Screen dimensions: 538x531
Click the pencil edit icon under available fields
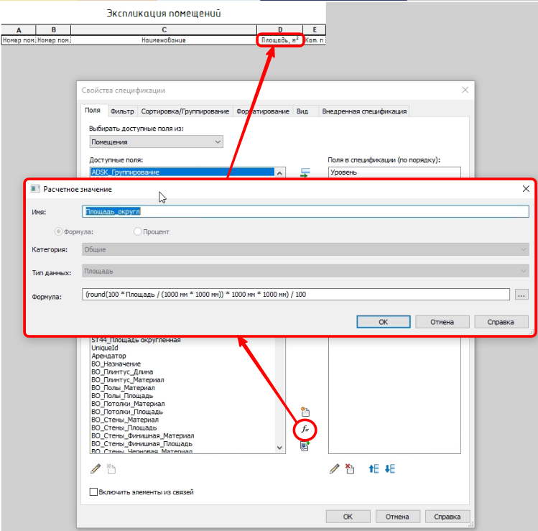[96, 469]
